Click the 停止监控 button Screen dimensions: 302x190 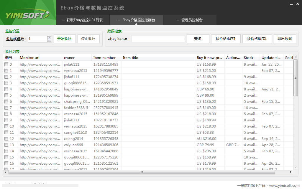(x=88, y=39)
